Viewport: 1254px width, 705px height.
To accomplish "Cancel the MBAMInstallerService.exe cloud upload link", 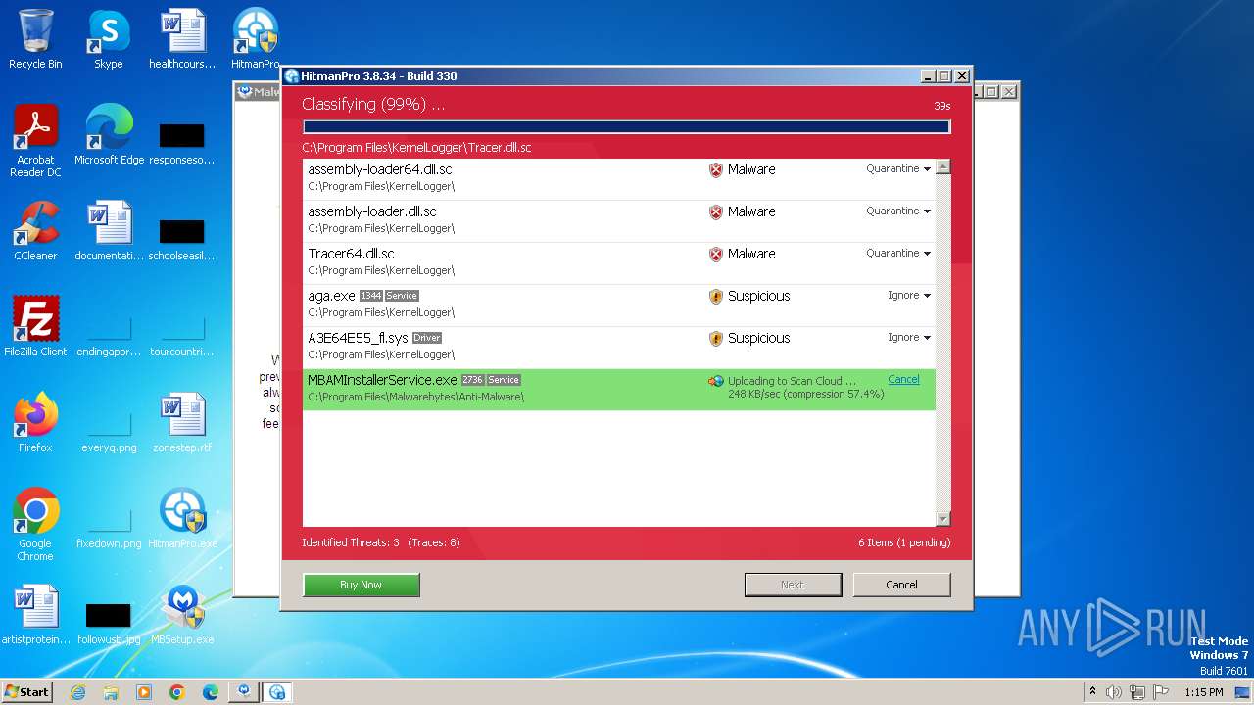I will coord(903,380).
